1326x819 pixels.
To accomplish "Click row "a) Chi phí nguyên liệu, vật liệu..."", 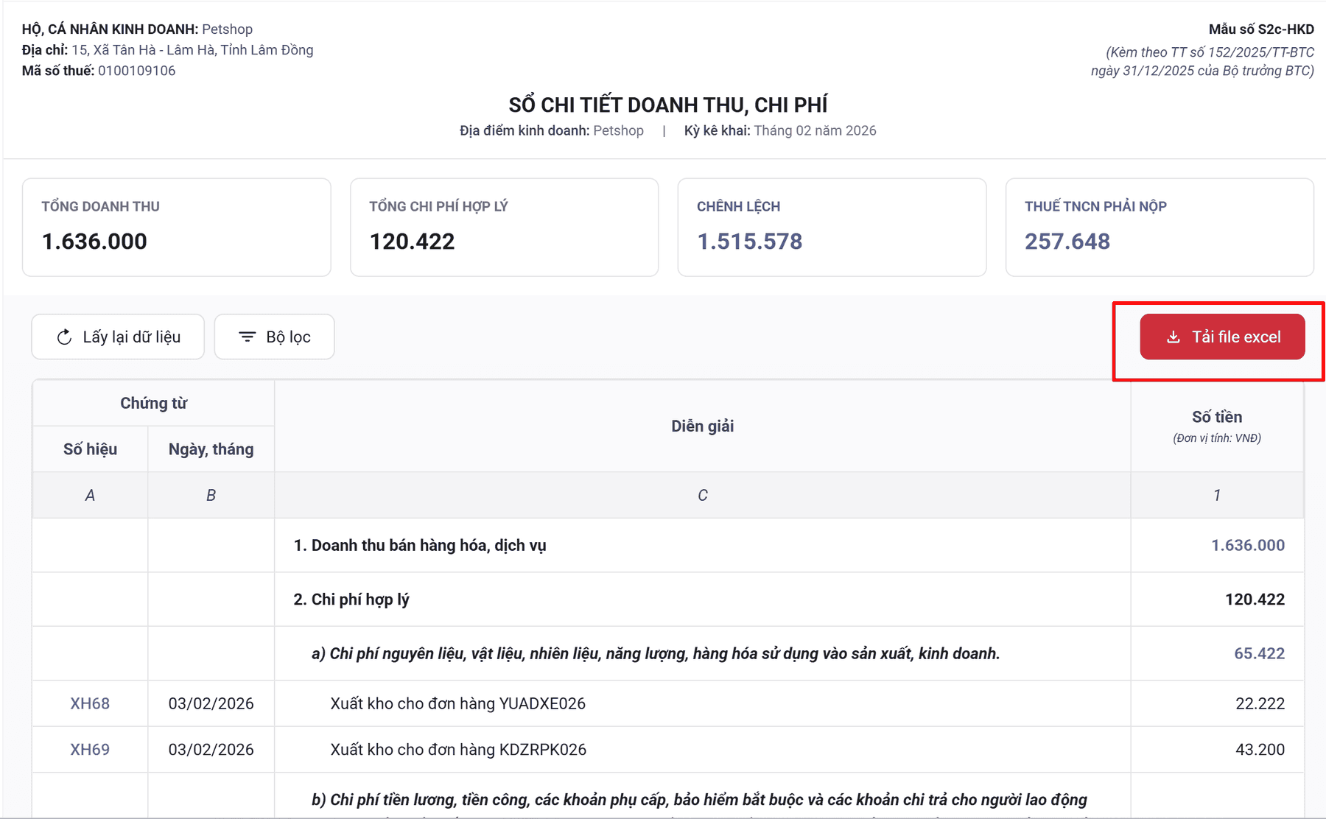I will (x=667, y=653).
